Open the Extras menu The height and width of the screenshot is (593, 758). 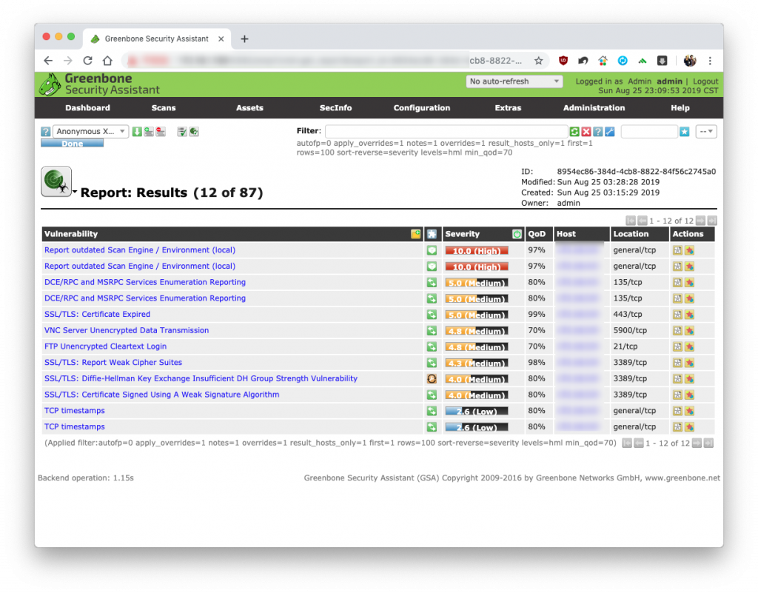click(x=508, y=108)
